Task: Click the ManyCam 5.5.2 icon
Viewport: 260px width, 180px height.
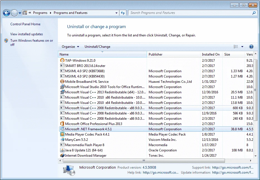Action: point(62,140)
